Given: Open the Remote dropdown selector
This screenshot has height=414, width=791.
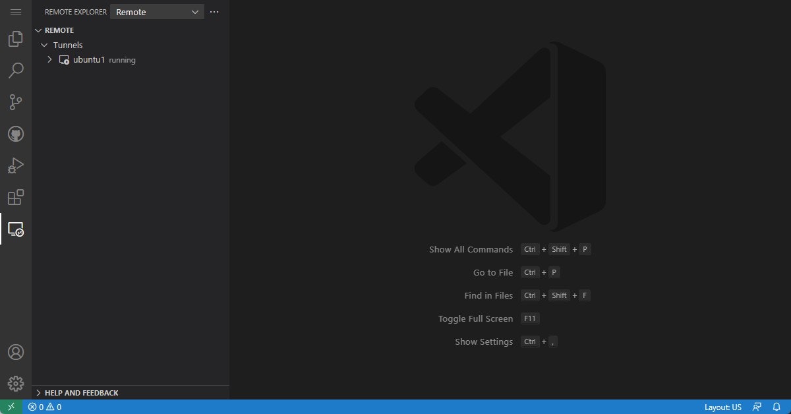Looking at the screenshot, I should click(x=156, y=12).
